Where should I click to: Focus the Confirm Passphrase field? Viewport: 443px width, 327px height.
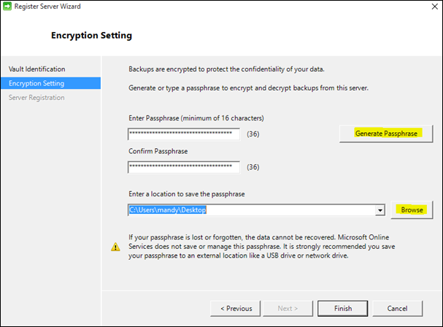[x=183, y=167]
